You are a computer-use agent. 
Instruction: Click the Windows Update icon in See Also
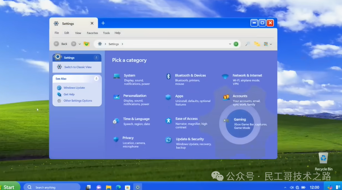point(59,88)
